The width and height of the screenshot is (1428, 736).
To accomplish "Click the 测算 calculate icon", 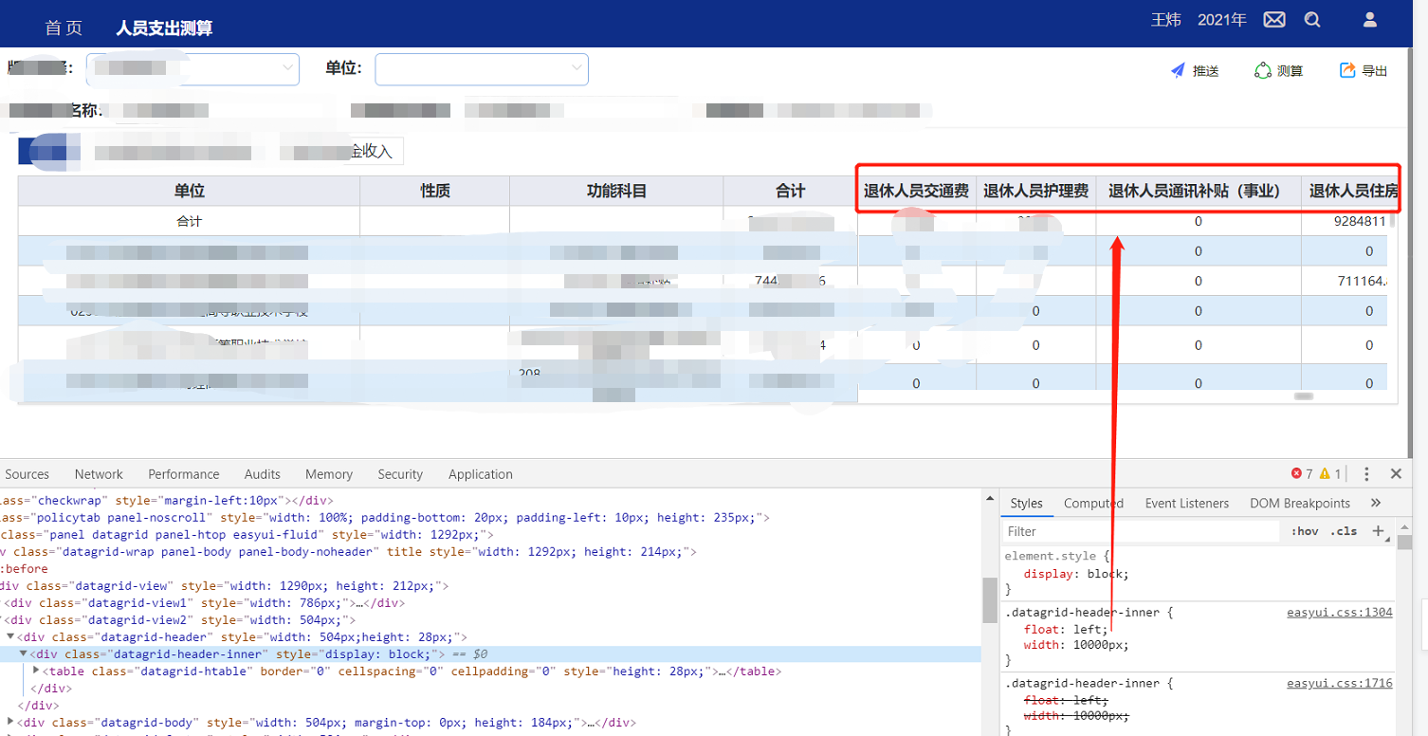I will [1262, 70].
